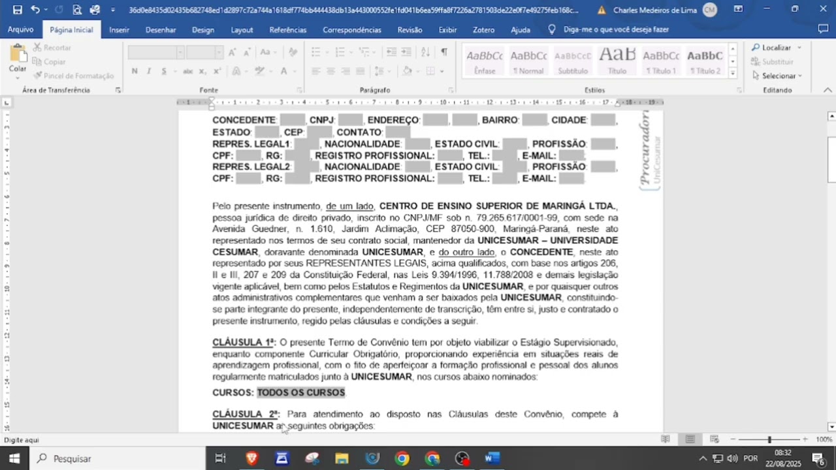Screen dimensions: 836x470
Task: Click the Undo arrow in the quick access toolbar
Action: tap(35, 10)
